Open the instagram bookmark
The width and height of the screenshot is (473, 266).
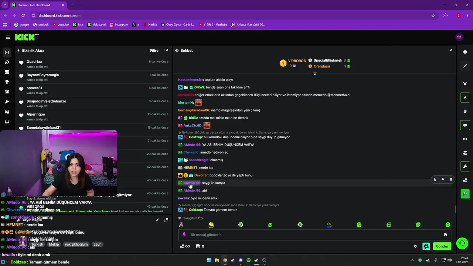pos(119,25)
